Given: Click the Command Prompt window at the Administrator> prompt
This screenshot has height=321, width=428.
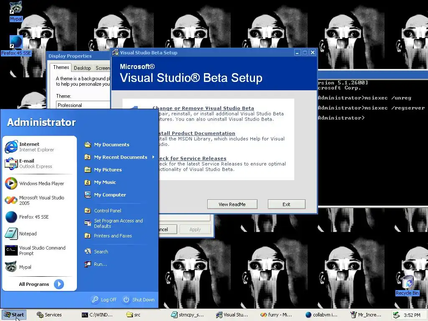Looking at the screenshot, I should coord(341,118).
